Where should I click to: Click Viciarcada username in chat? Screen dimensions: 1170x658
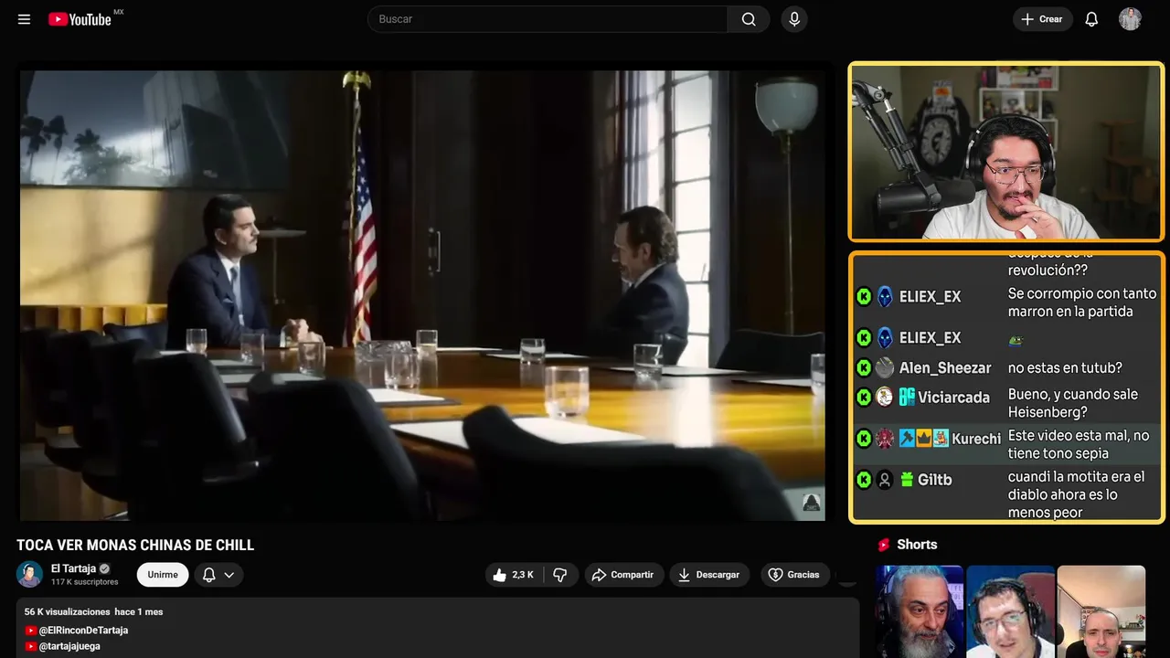pos(953,398)
